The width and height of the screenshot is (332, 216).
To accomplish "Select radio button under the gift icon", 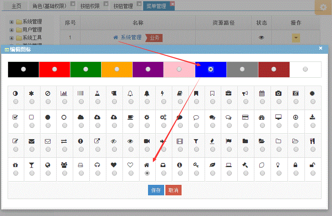I will point(16,173).
